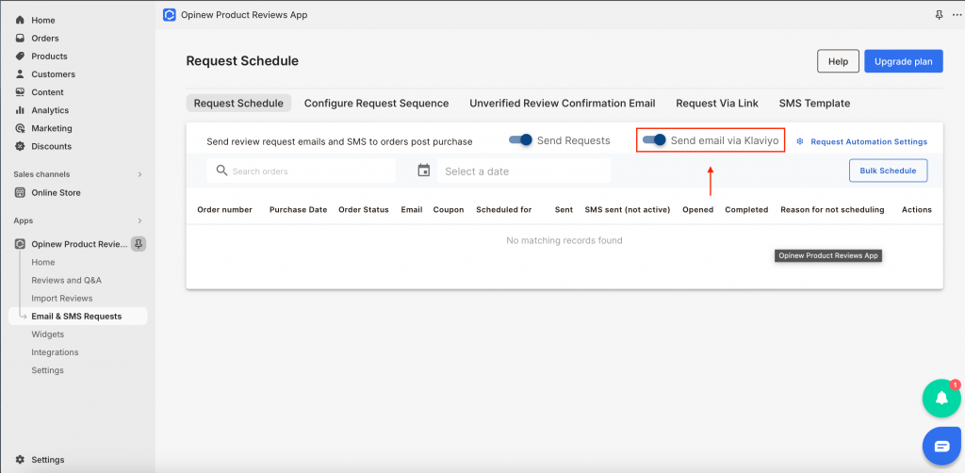The height and width of the screenshot is (473, 965).
Task: Expand the Sales channels section
Action: [x=139, y=174]
